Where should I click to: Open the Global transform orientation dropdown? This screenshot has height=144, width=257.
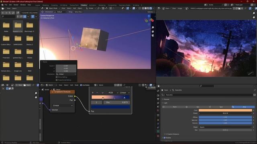tap(91, 8)
